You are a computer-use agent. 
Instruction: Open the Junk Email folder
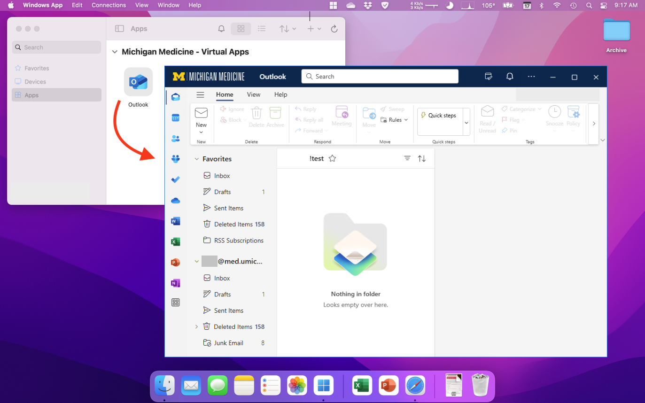click(x=228, y=343)
